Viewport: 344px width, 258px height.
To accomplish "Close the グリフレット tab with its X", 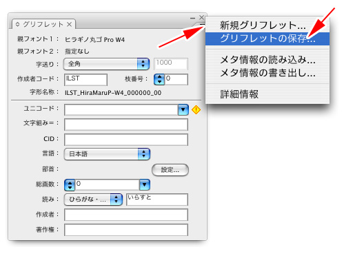I will (x=69, y=24).
